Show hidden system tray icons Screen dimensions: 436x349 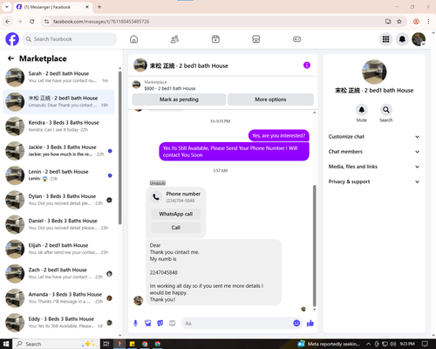368,344
